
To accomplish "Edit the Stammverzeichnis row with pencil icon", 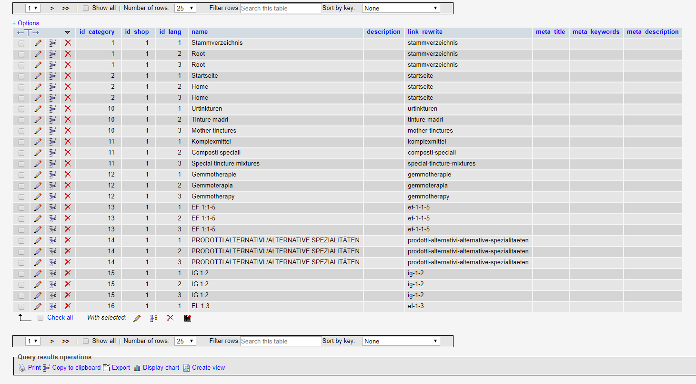I will pyautogui.click(x=38, y=43).
